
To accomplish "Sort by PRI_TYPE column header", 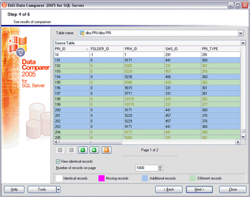I will [220, 49].
